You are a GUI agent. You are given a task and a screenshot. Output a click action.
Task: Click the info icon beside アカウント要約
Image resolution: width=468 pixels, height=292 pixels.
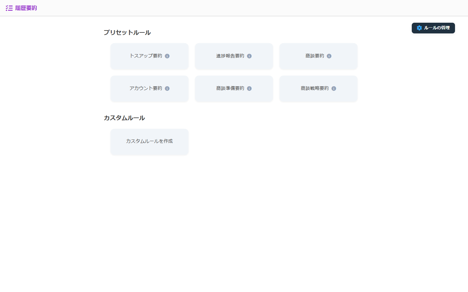coord(167,88)
